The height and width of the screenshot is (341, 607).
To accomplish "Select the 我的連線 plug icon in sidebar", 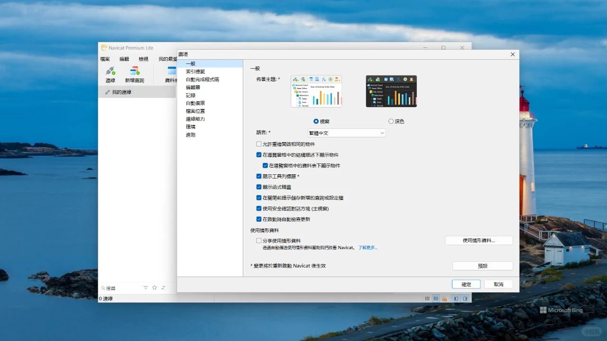I will pyautogui.click(x=108, y=92).
